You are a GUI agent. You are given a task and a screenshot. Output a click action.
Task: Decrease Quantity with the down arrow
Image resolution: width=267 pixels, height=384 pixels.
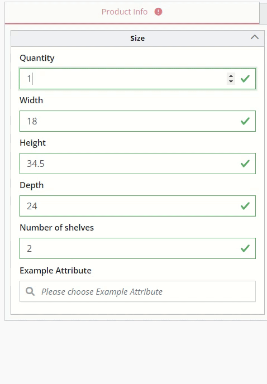click(x=231, y=81)
